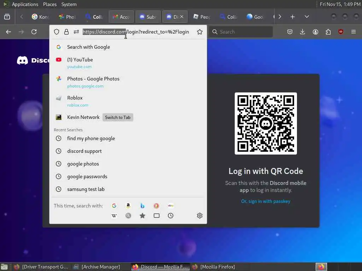Choose 'Search with Google' suggestion
The image size is (362, 271).
[x=128, y=47]
